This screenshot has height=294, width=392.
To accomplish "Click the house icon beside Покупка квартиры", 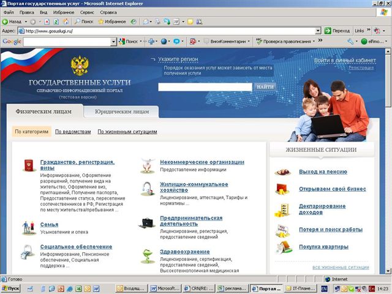I will coord(282,247).
